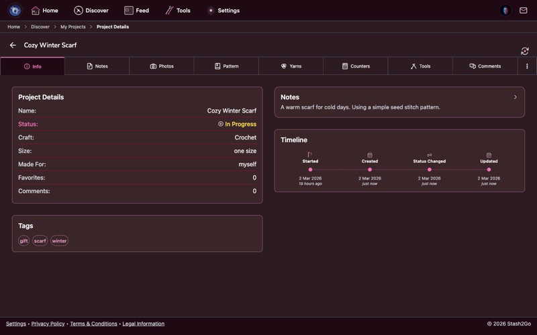Click the 'myself' Made For value

pyautogui.click(x=247, y=164)
